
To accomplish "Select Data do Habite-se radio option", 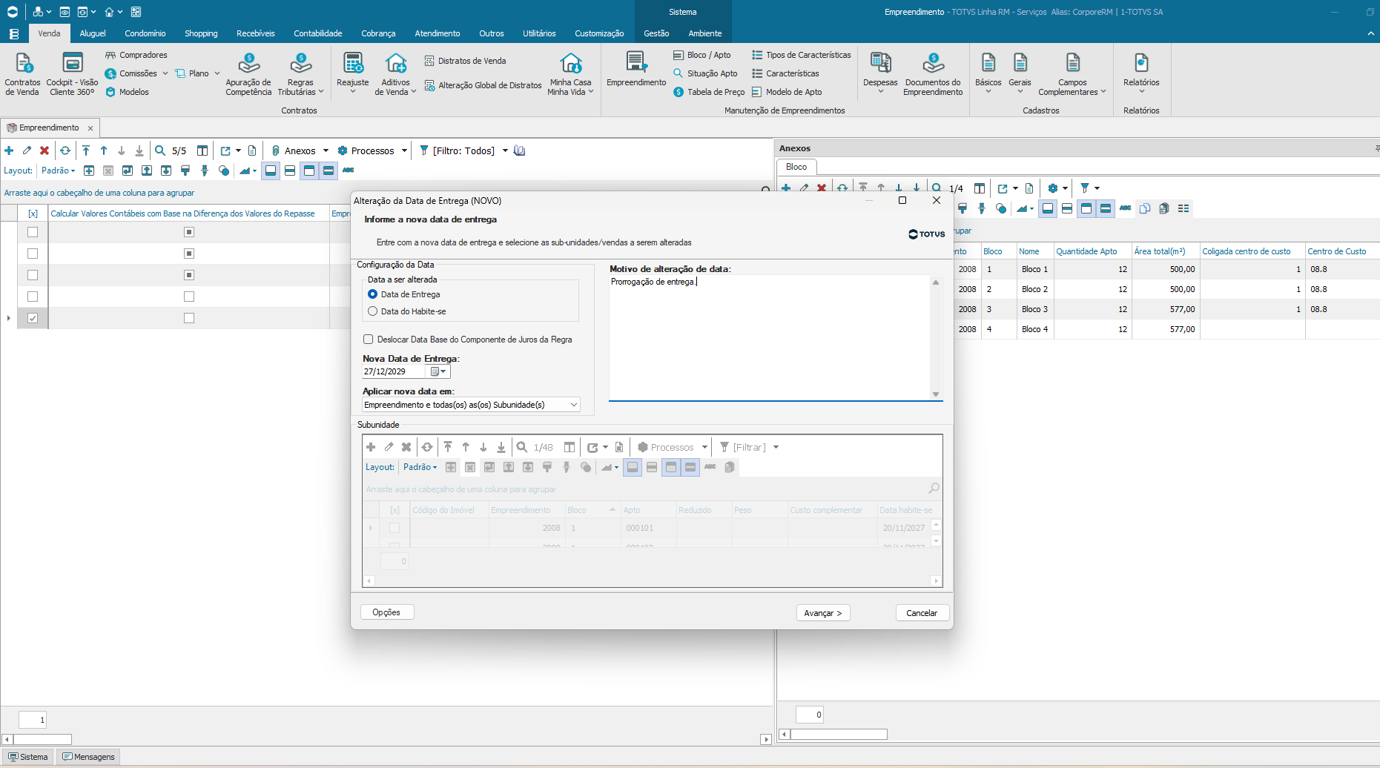I will [x=372, y=311].
